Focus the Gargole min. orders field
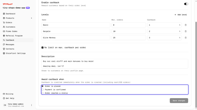 point(129,31)
